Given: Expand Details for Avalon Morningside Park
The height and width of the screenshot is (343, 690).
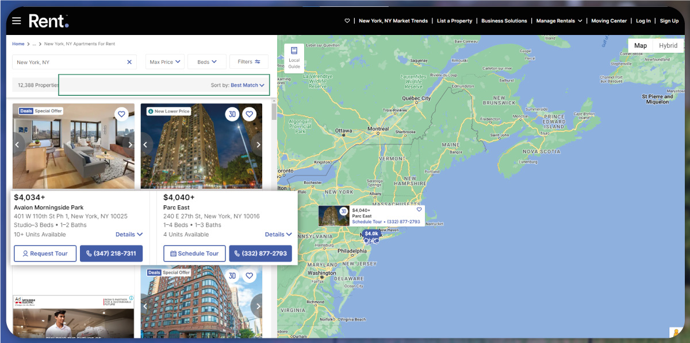Looking at the screenshot, I should pyautogui.click(x=129, y=234).
